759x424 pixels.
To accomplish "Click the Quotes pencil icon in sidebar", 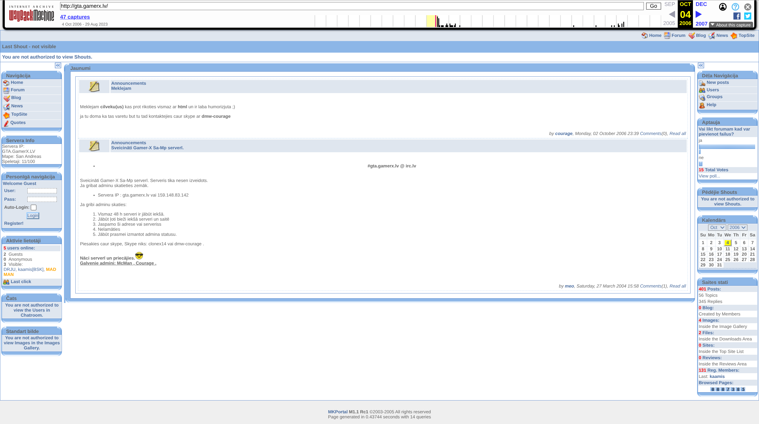I will [x=6, y=123].
